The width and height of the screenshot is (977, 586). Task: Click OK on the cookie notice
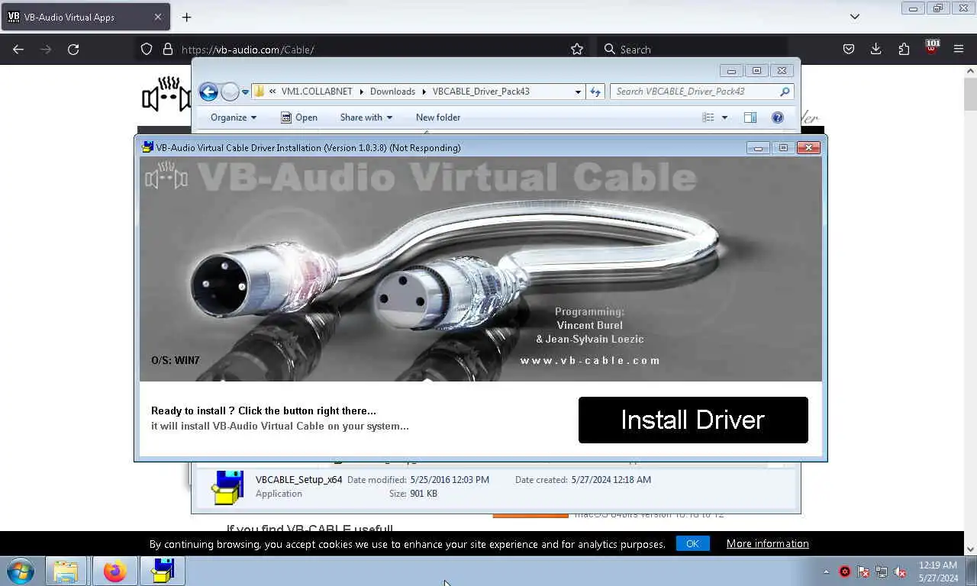click(x=692, y=543)
